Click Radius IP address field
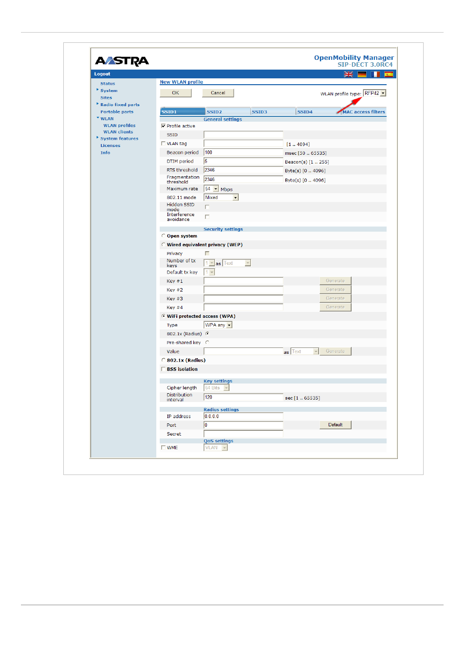Viewport: 465px width, 657px height. 243,416
